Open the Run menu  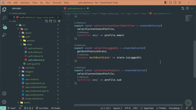48,3
